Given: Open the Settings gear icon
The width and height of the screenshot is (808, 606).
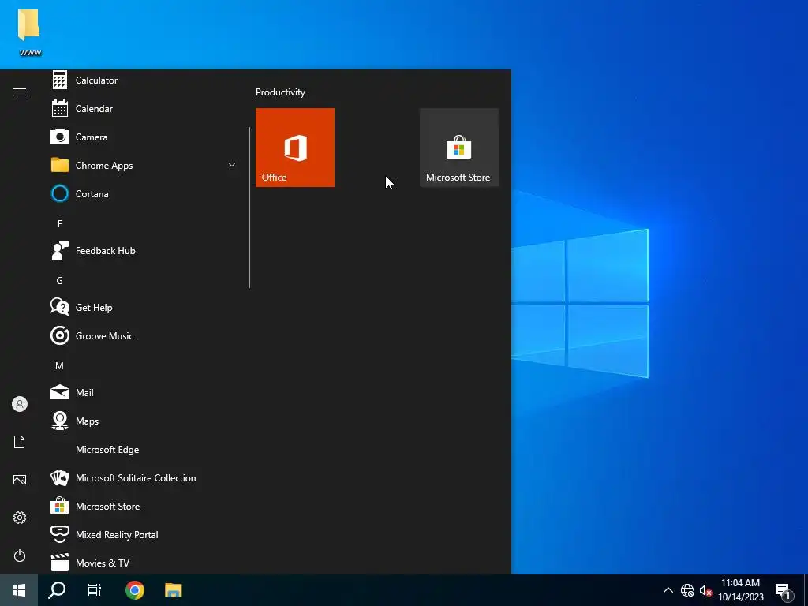Looking at the screenshot, I should (x=20, y=518).
